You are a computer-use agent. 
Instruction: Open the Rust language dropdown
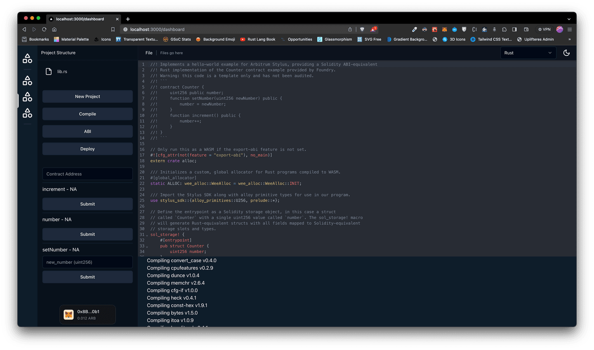(528, 53)
